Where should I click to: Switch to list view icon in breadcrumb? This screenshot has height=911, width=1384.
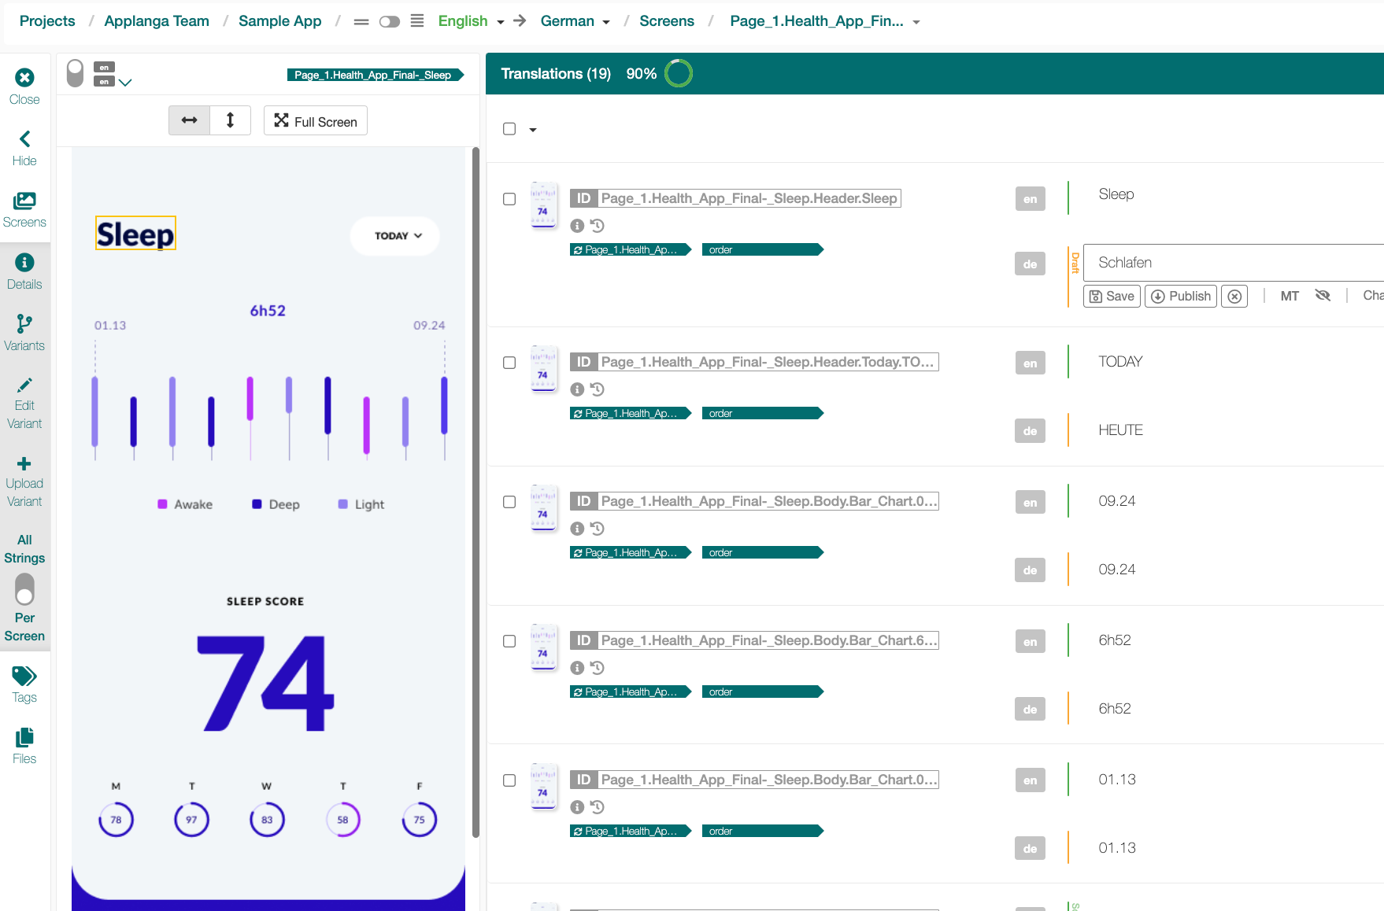click(x=417, y=21)
